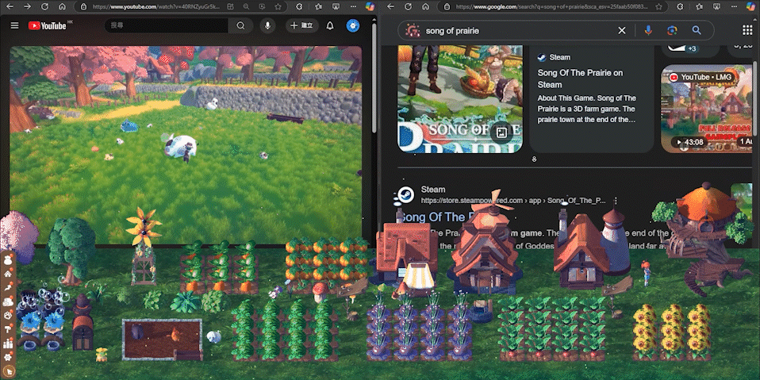
Task: Go back in the Google browser window
Action: click(390, 6)
